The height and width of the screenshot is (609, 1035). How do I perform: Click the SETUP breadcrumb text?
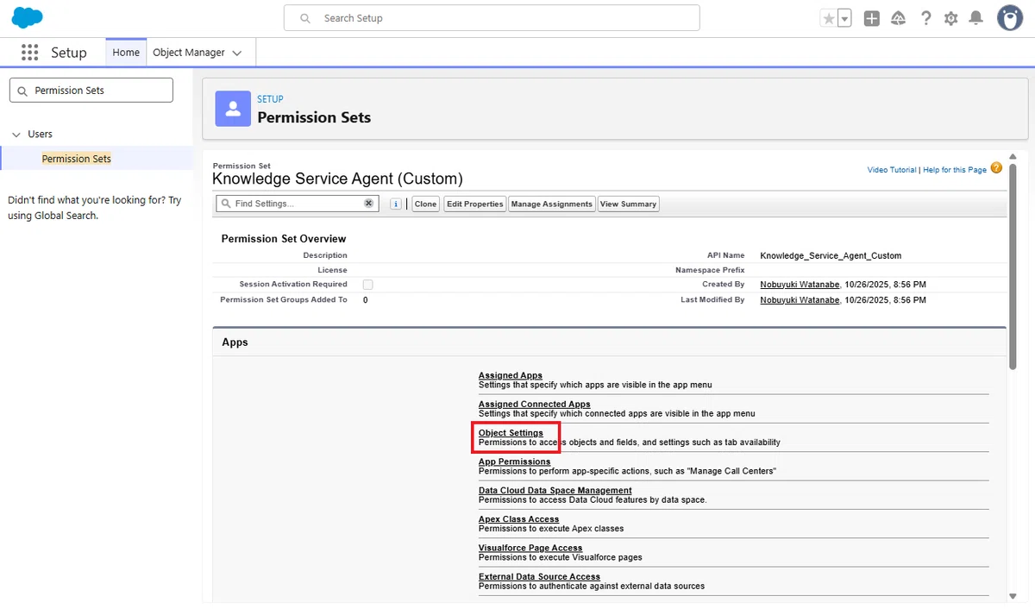[x=270, y=99]
